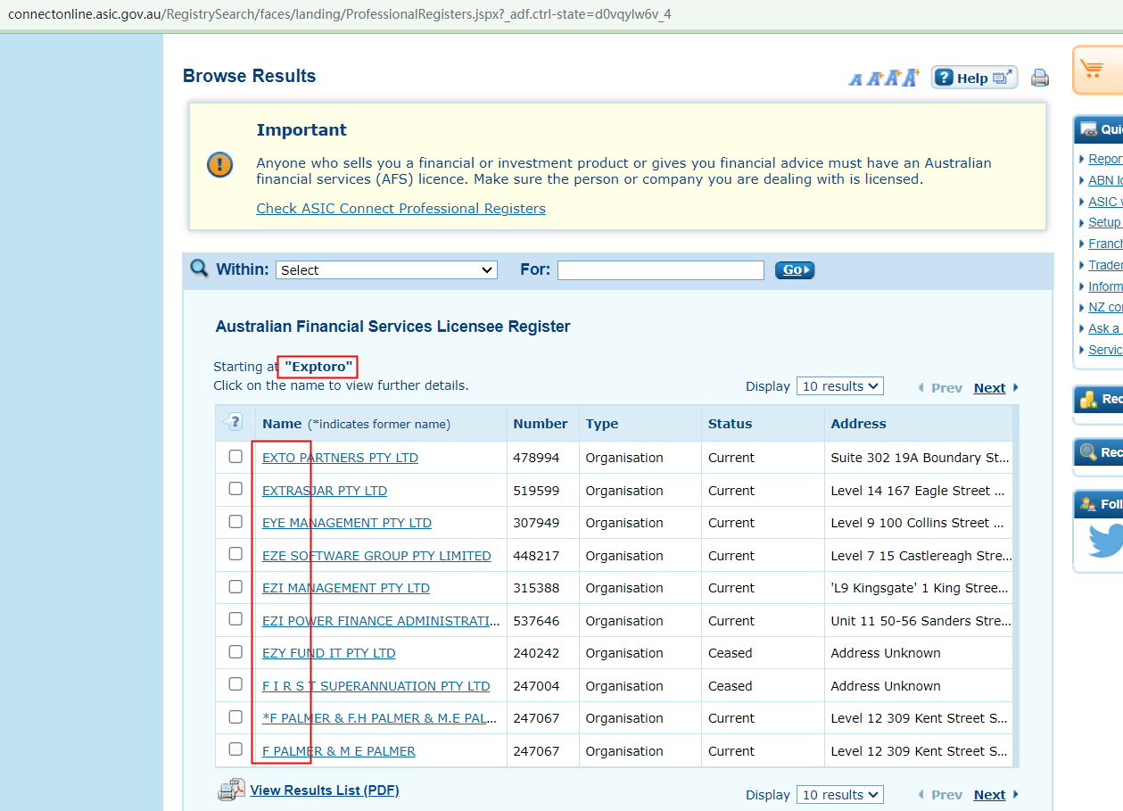Tick the checkbox for EXTO PARTNERS PTY LTD
This screenshot has width=1123, height=811.
pos(235,457)
